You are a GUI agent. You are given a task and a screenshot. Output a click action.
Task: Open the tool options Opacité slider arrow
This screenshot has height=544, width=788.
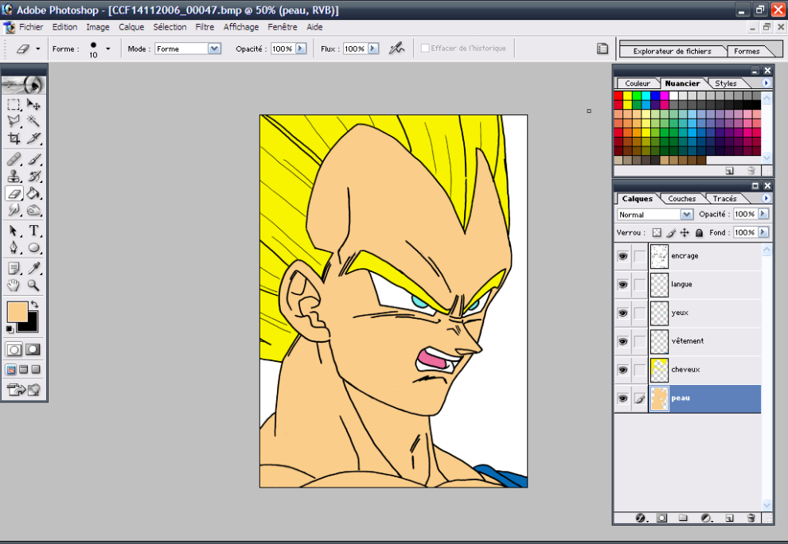point(301,49)
